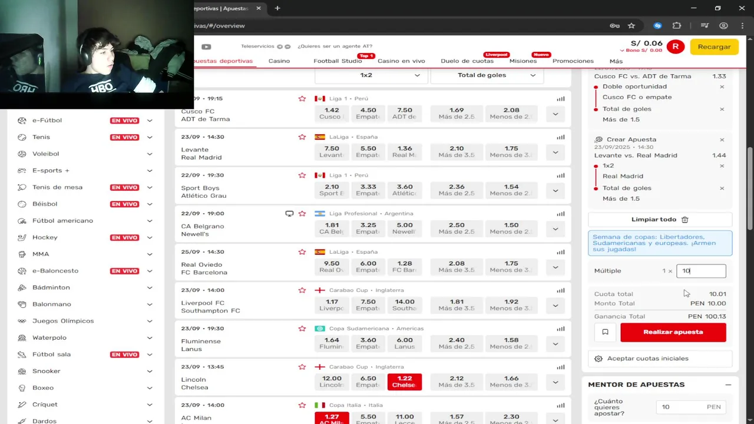Viewport: 754px width, 424px height.
Task: Select Más de 2.5 at 2.36 for Sport Boys
Action: pos(457,190)
